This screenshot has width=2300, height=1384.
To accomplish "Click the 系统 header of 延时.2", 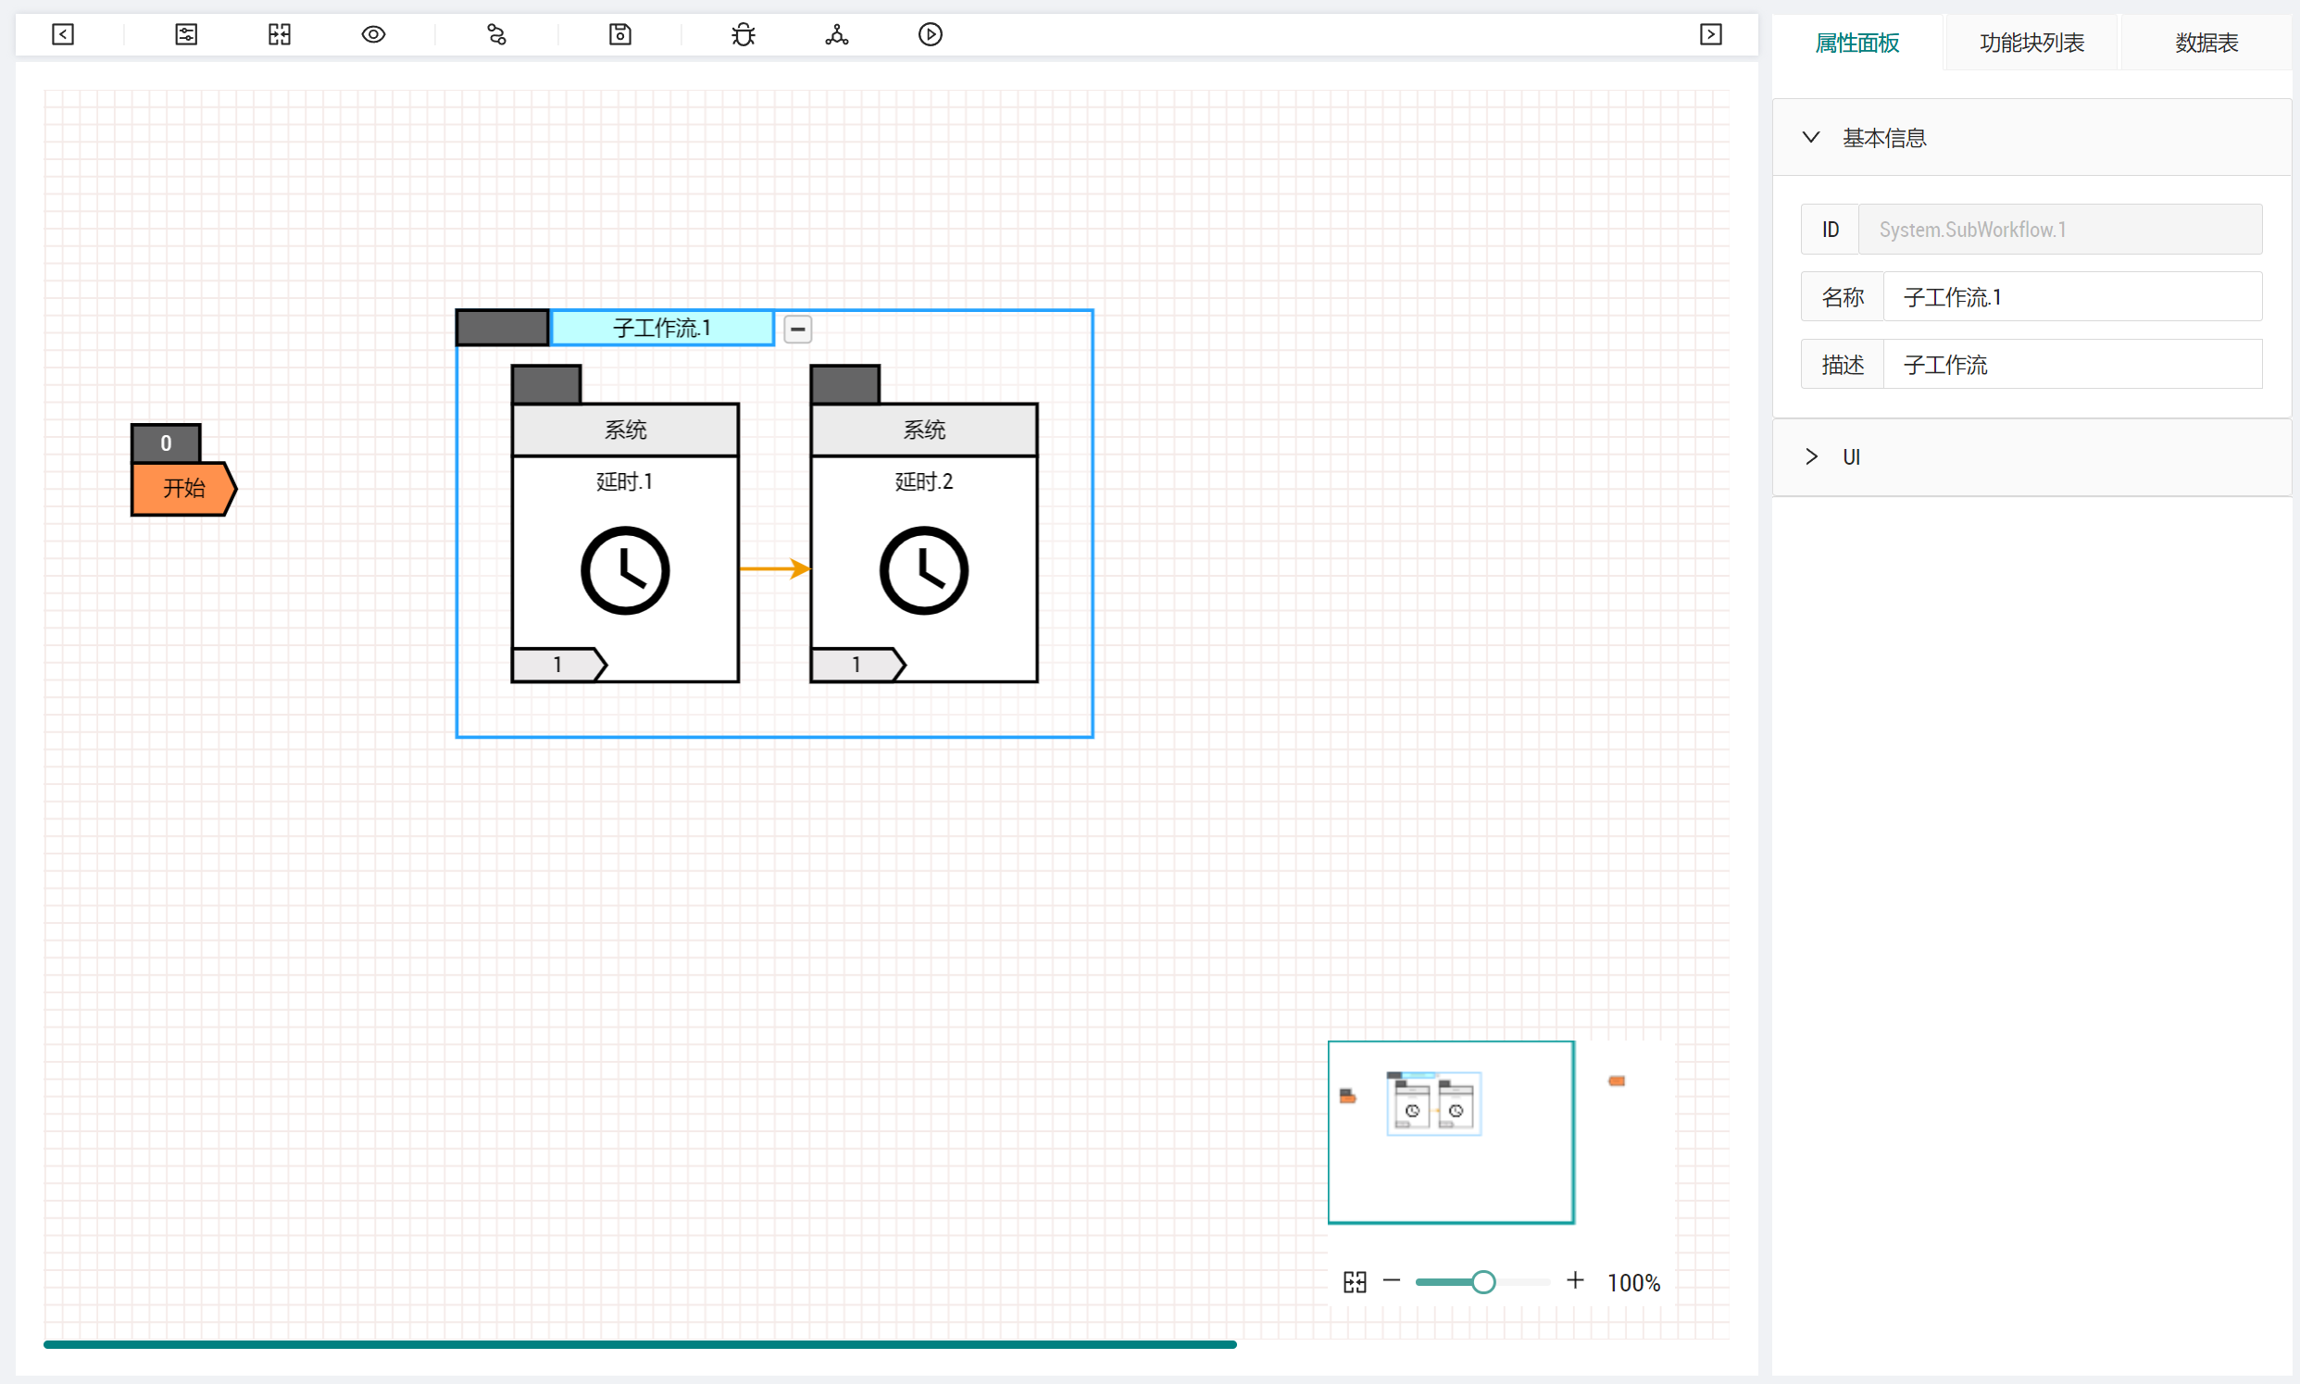I will coord(923,430).
